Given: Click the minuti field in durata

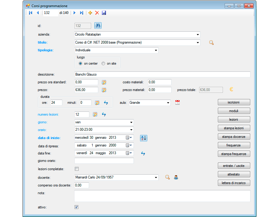Looking at the screenshot, I should pyautogui.click(x=85, y=103).
